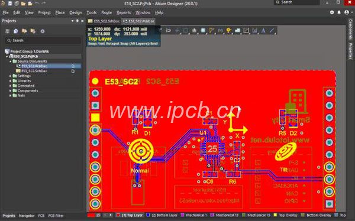Open the PCB panel tab at bottom
355x221 pixels.
click(x=41, y=216)
